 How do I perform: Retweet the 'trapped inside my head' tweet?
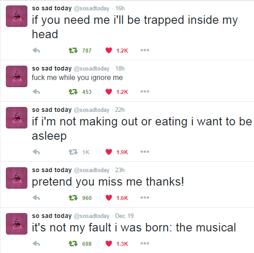[x=73, y=50]
